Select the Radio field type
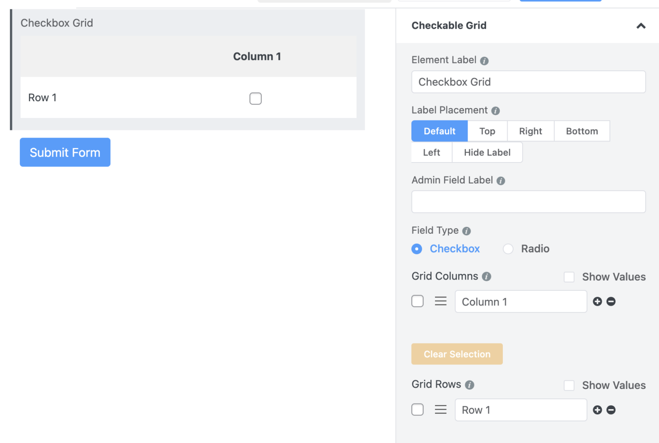 coord(508,249)
